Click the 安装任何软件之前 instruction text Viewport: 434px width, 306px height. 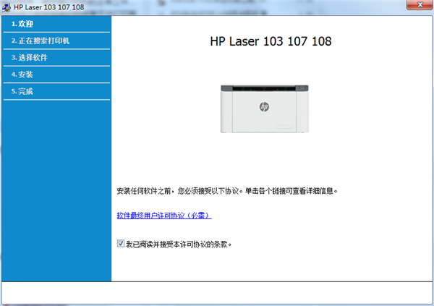tap(227, 191)
